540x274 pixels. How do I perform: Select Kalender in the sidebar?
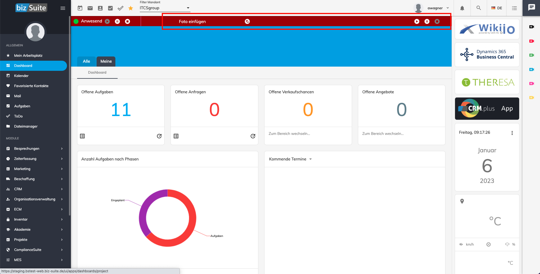(x=21, y=76)
